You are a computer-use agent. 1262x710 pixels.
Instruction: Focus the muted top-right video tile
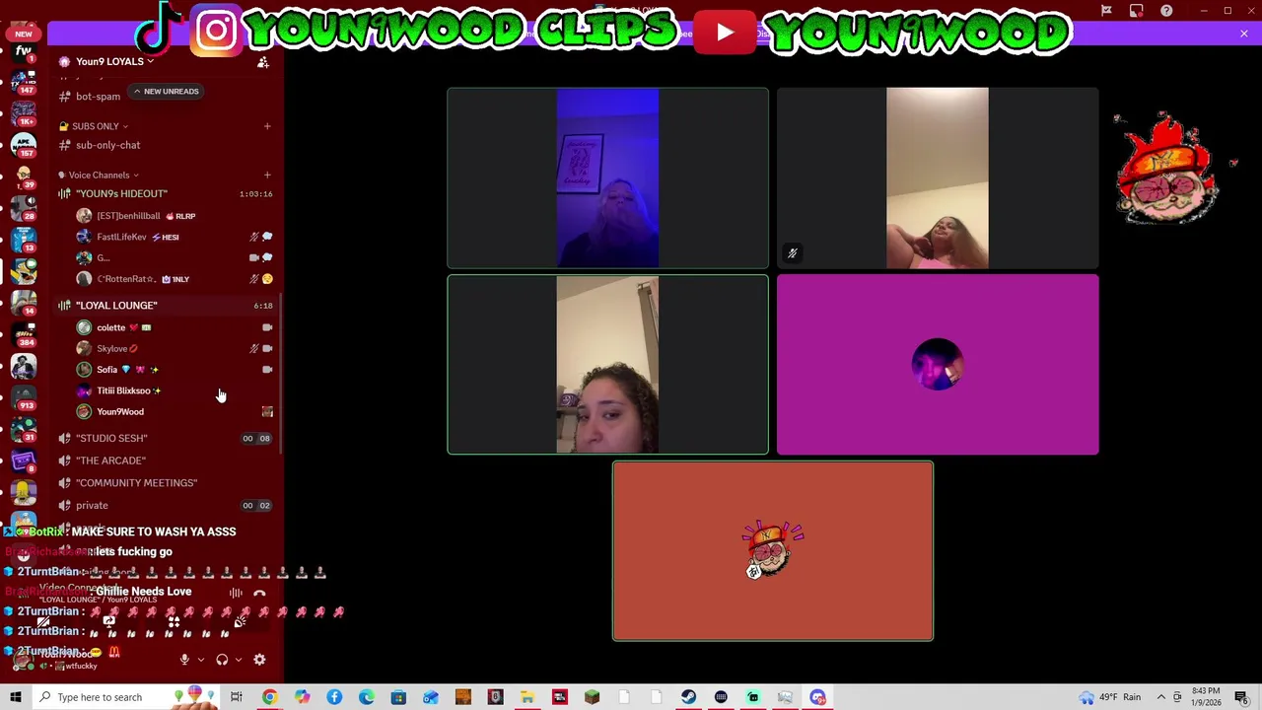tap(938, 178)
